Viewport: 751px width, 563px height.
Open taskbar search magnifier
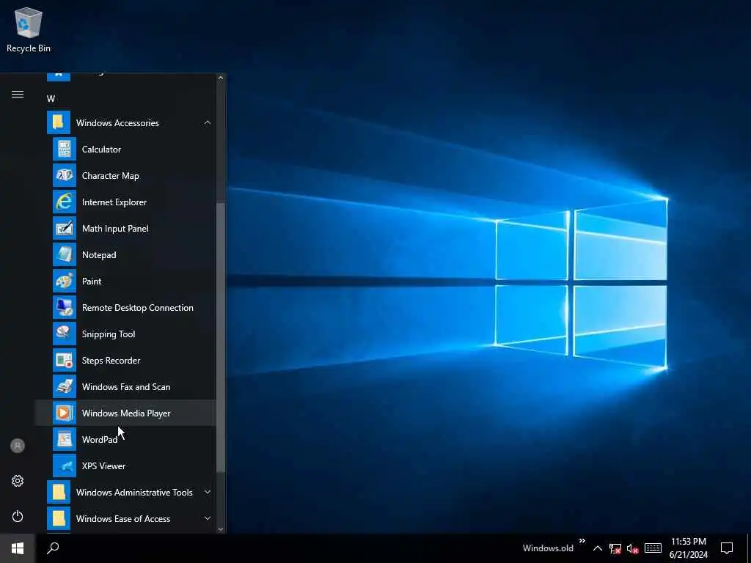pos(53,548)
